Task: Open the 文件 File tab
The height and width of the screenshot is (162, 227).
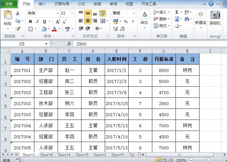Action: 9,4
